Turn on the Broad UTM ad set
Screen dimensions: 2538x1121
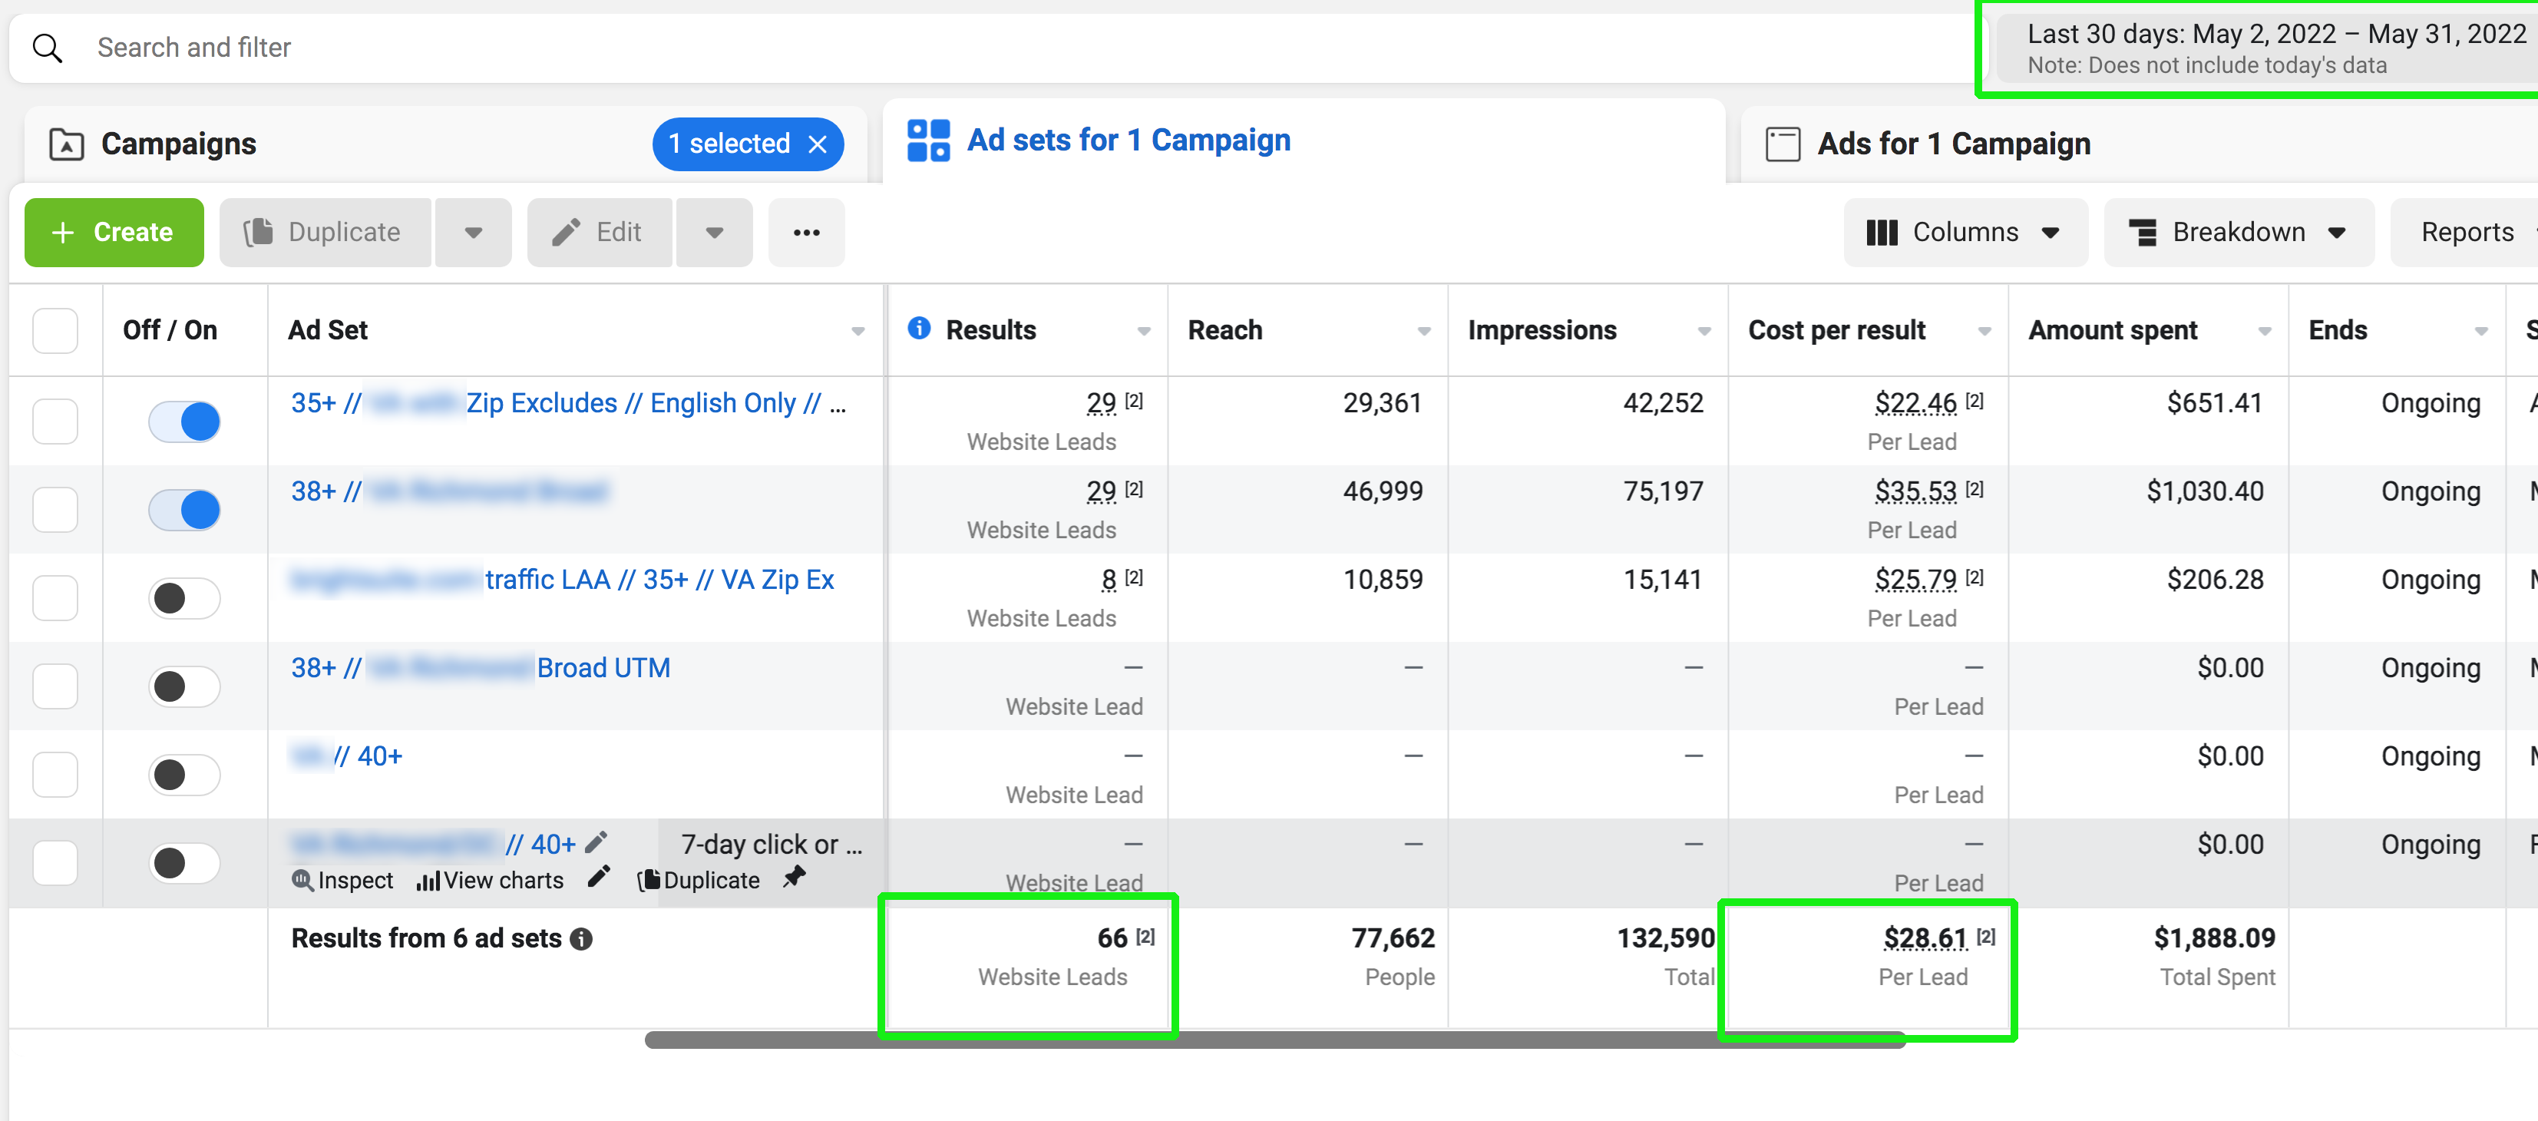point(184,686)
